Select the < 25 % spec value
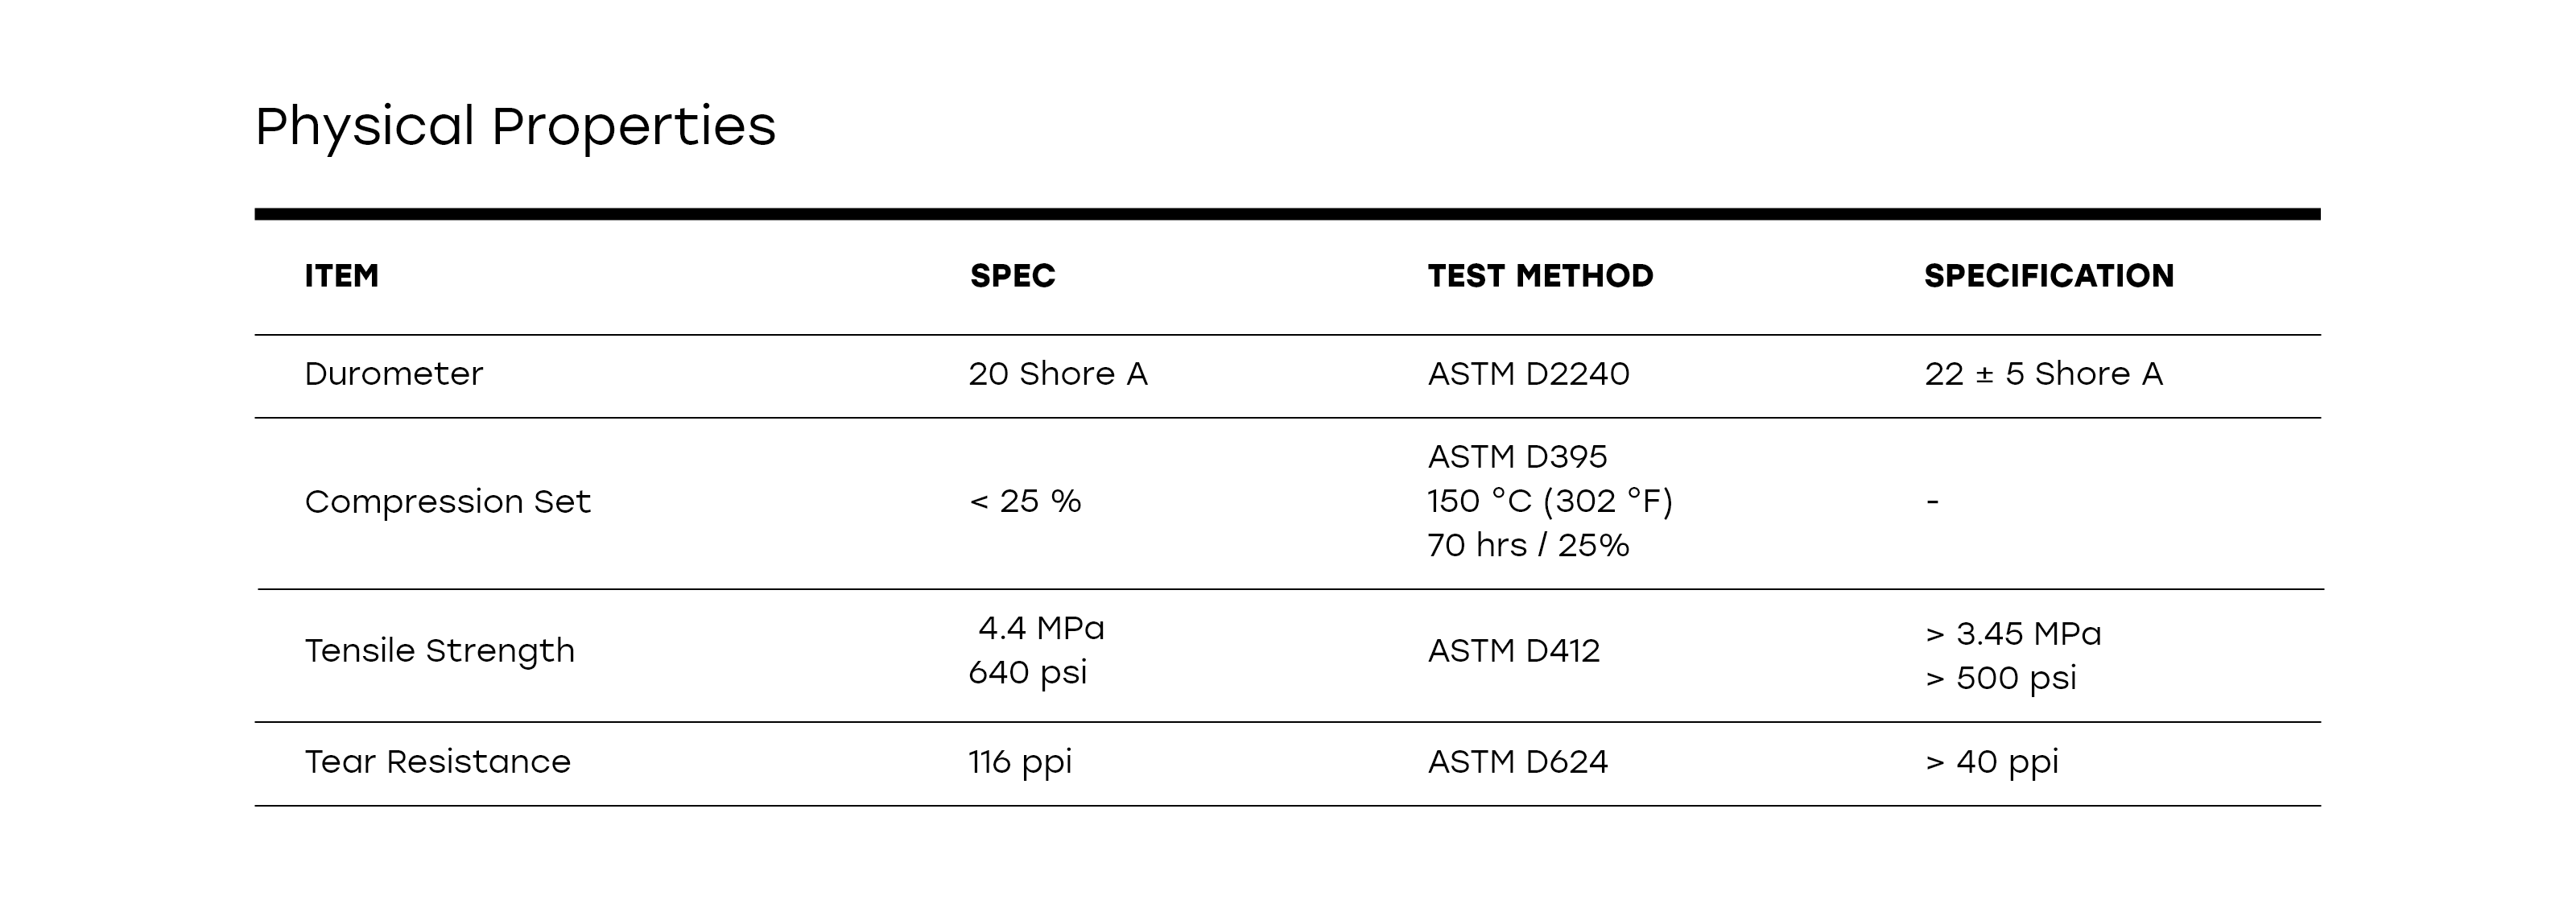 (1025, 501)
